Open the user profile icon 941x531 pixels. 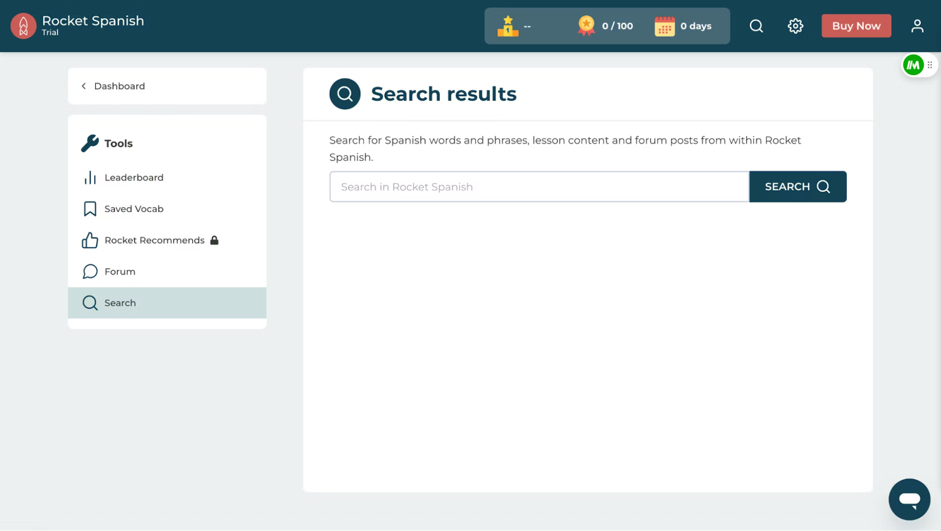pyautogui.click(x=917, y=26)
